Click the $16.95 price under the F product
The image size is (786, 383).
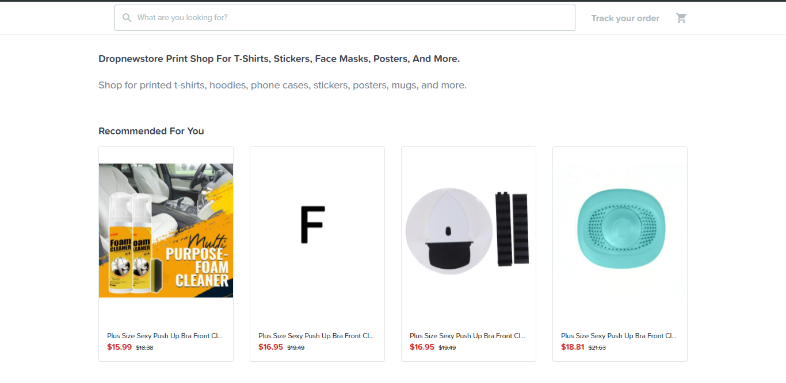click(270, 347)
